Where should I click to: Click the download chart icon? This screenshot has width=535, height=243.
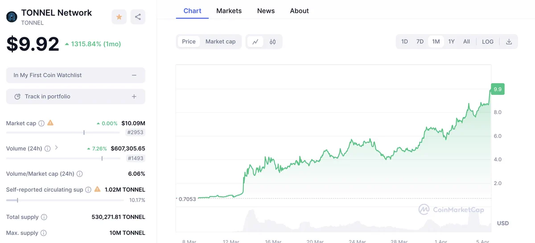[x=509, y=41]
